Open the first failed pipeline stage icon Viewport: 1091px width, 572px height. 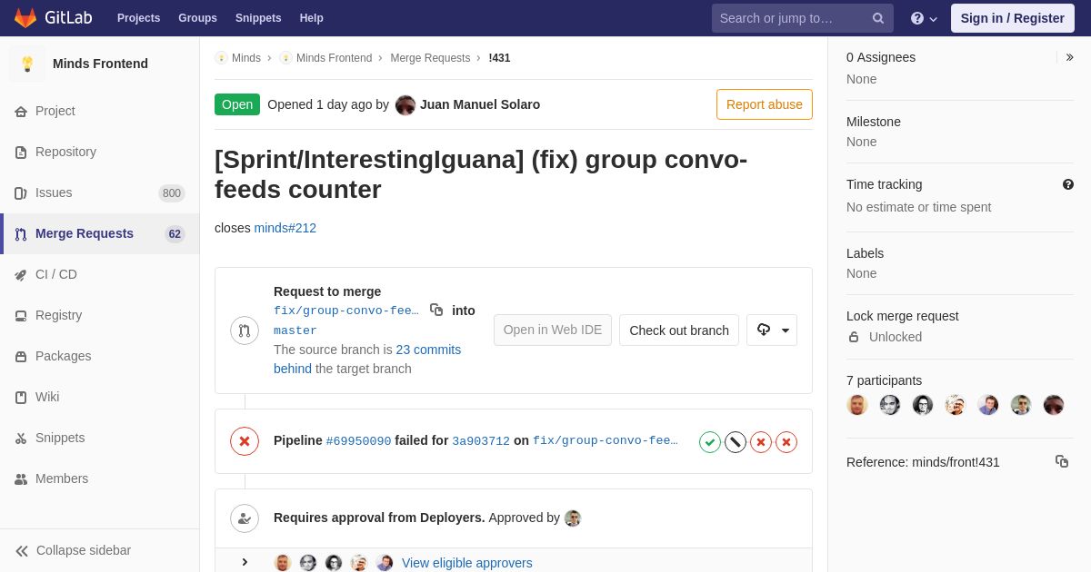761,442
